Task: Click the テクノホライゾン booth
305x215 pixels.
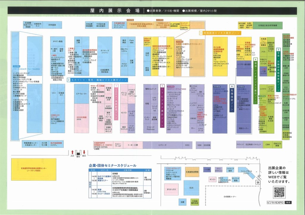Action: click(218, 170)
